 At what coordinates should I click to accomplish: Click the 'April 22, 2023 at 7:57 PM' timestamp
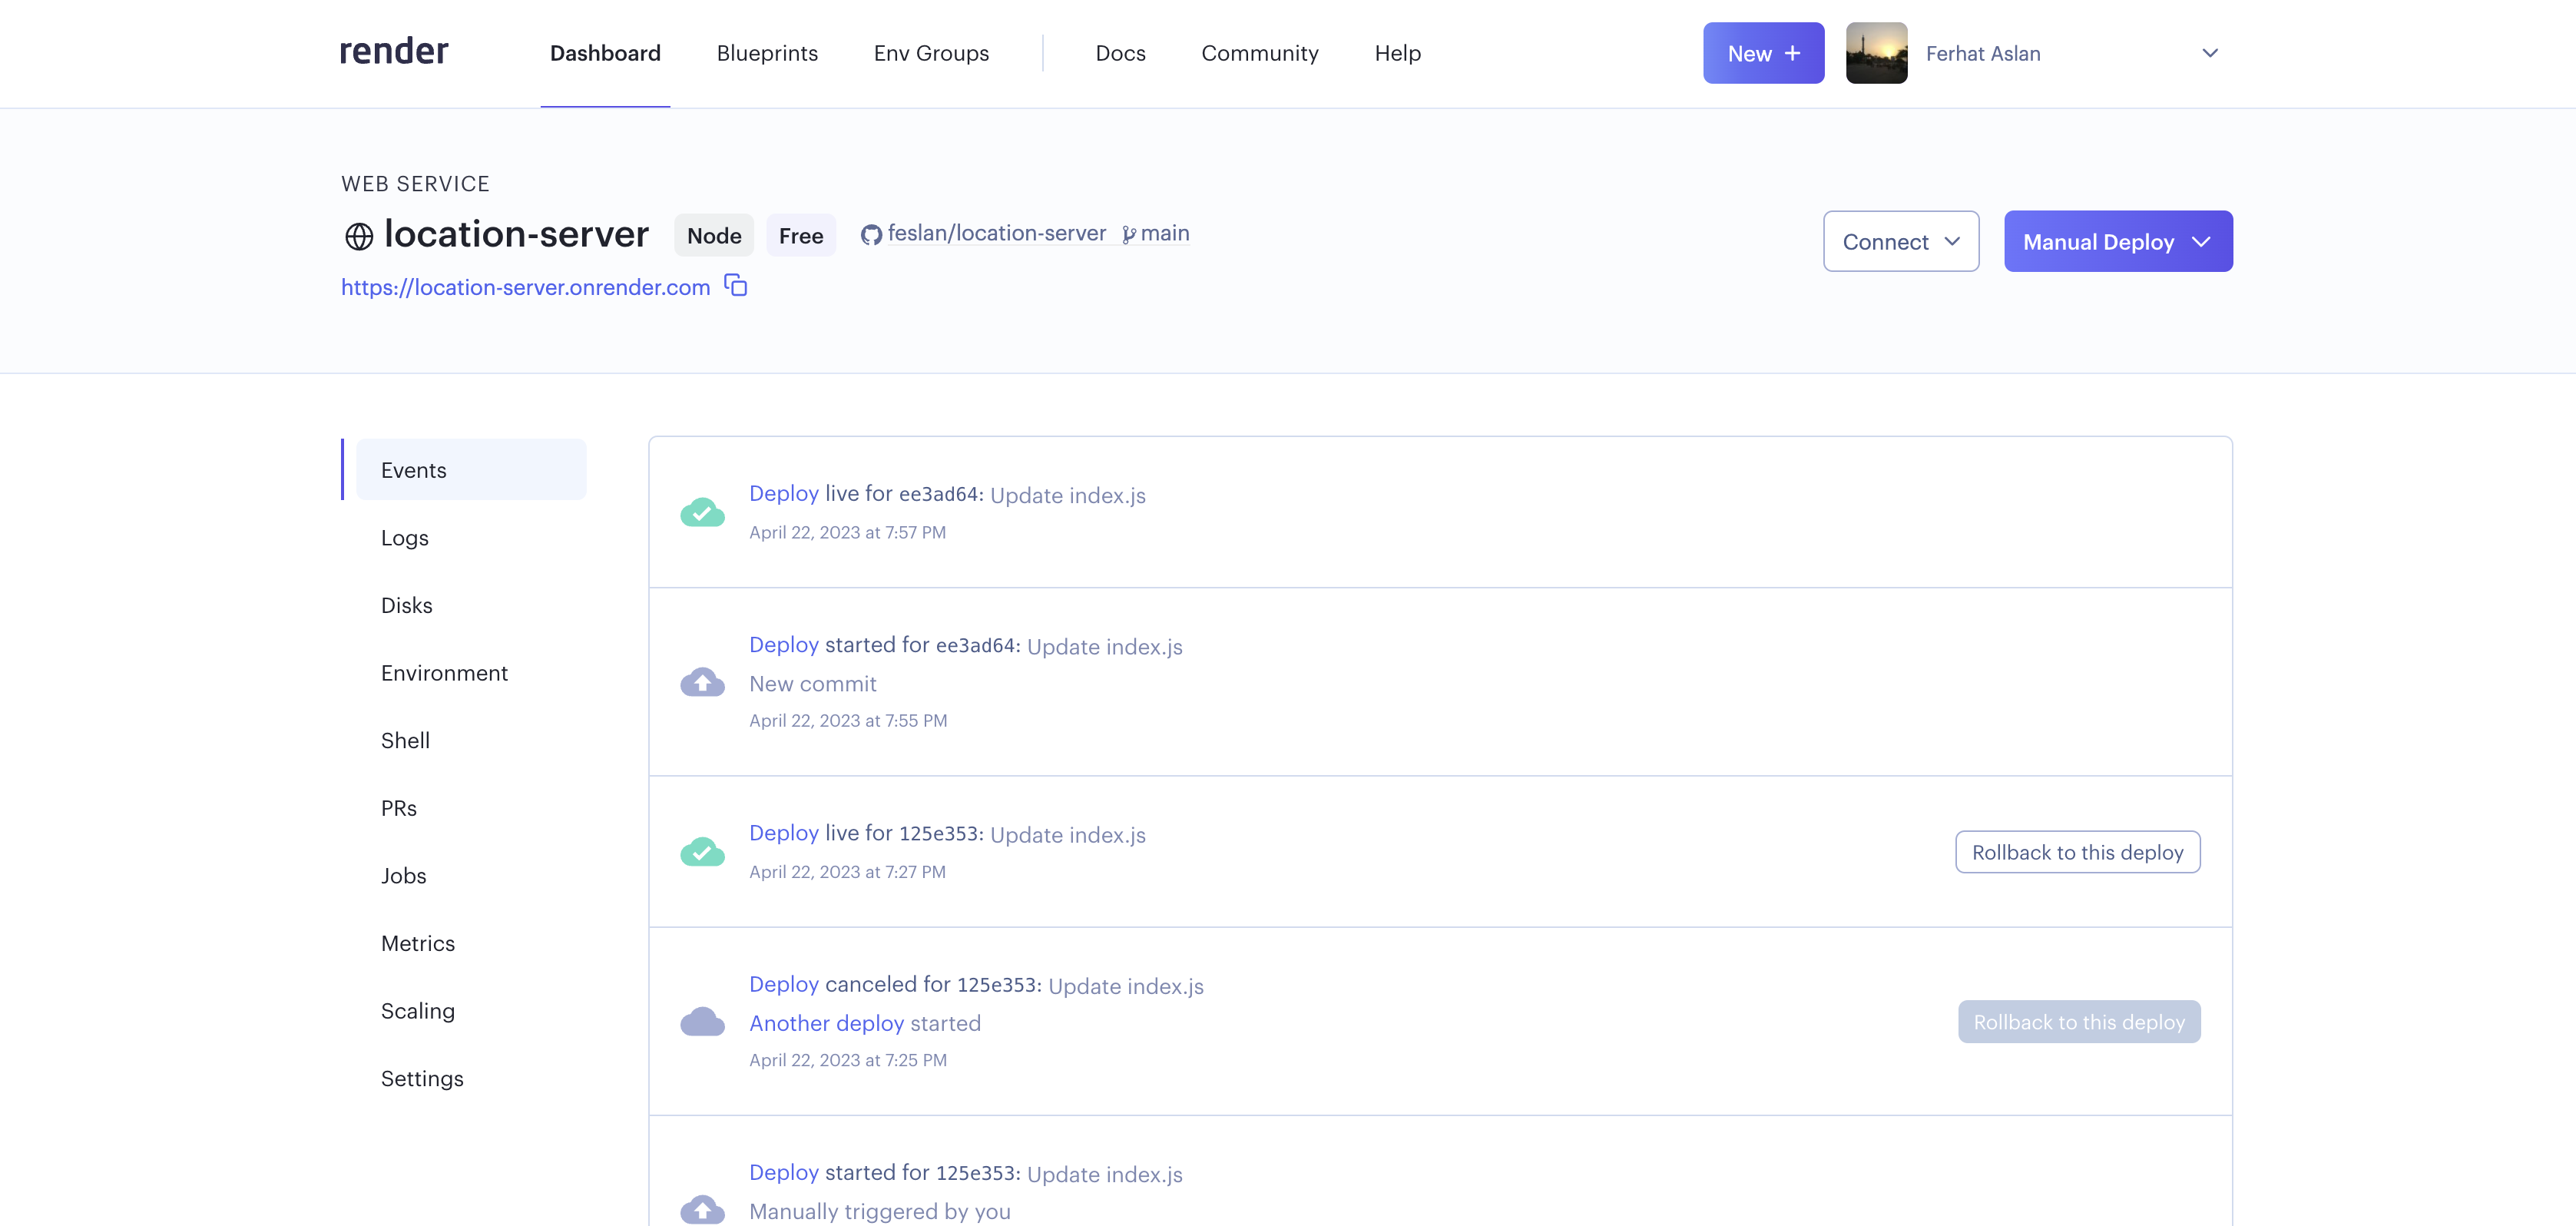point(848,532)
